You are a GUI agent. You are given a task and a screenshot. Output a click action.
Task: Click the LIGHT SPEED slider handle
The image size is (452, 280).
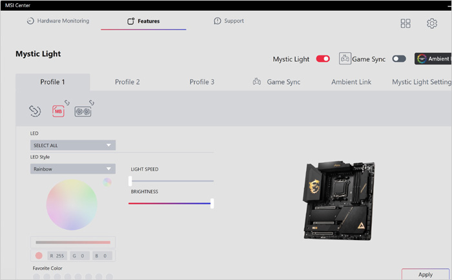coord(130,181)
